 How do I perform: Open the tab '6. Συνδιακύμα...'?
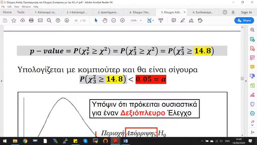pos(203,12)
